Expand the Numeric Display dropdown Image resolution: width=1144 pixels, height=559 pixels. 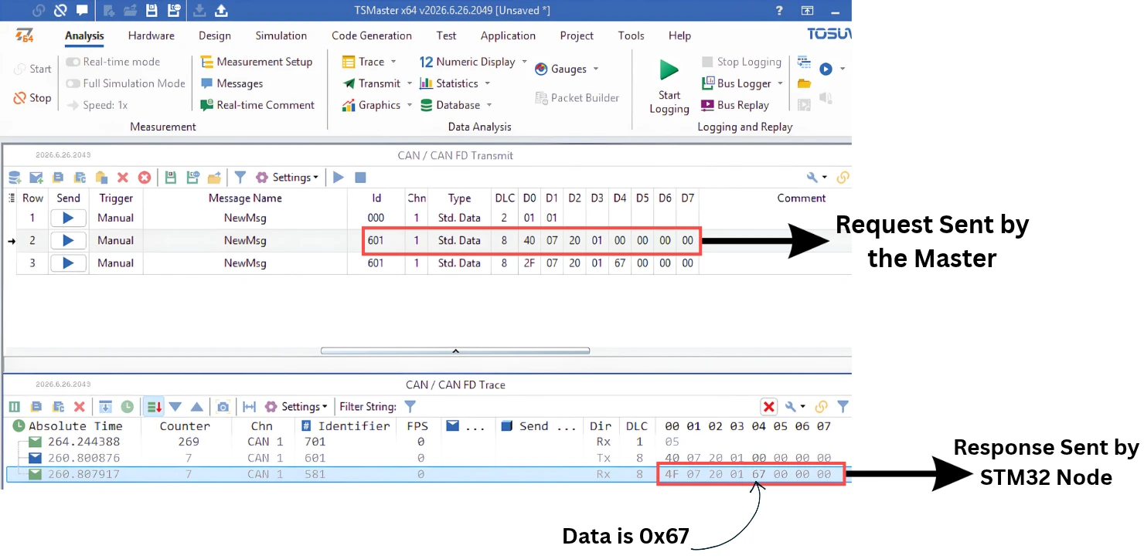pyautogui.click(x=524, y=62)
